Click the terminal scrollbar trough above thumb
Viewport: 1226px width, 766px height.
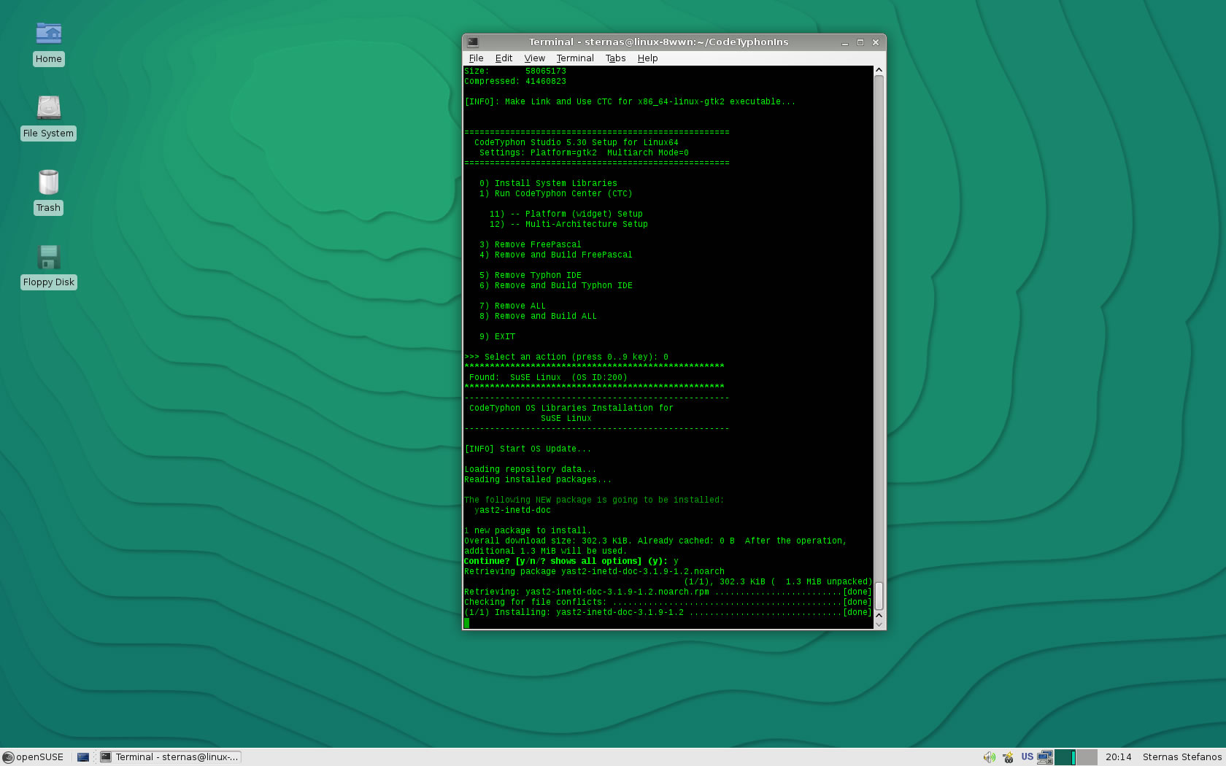click(x=879, y=328)
